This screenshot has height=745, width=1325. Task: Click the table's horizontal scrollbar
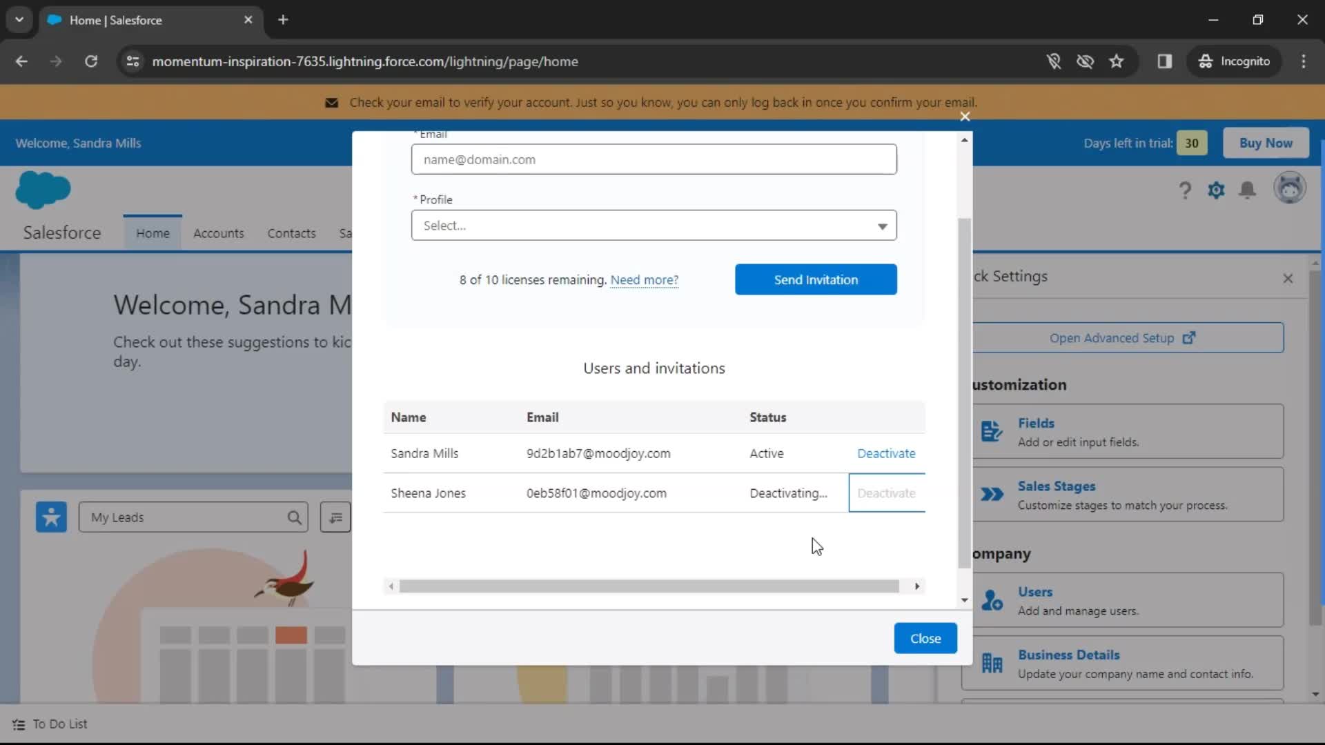click(649, 586)
